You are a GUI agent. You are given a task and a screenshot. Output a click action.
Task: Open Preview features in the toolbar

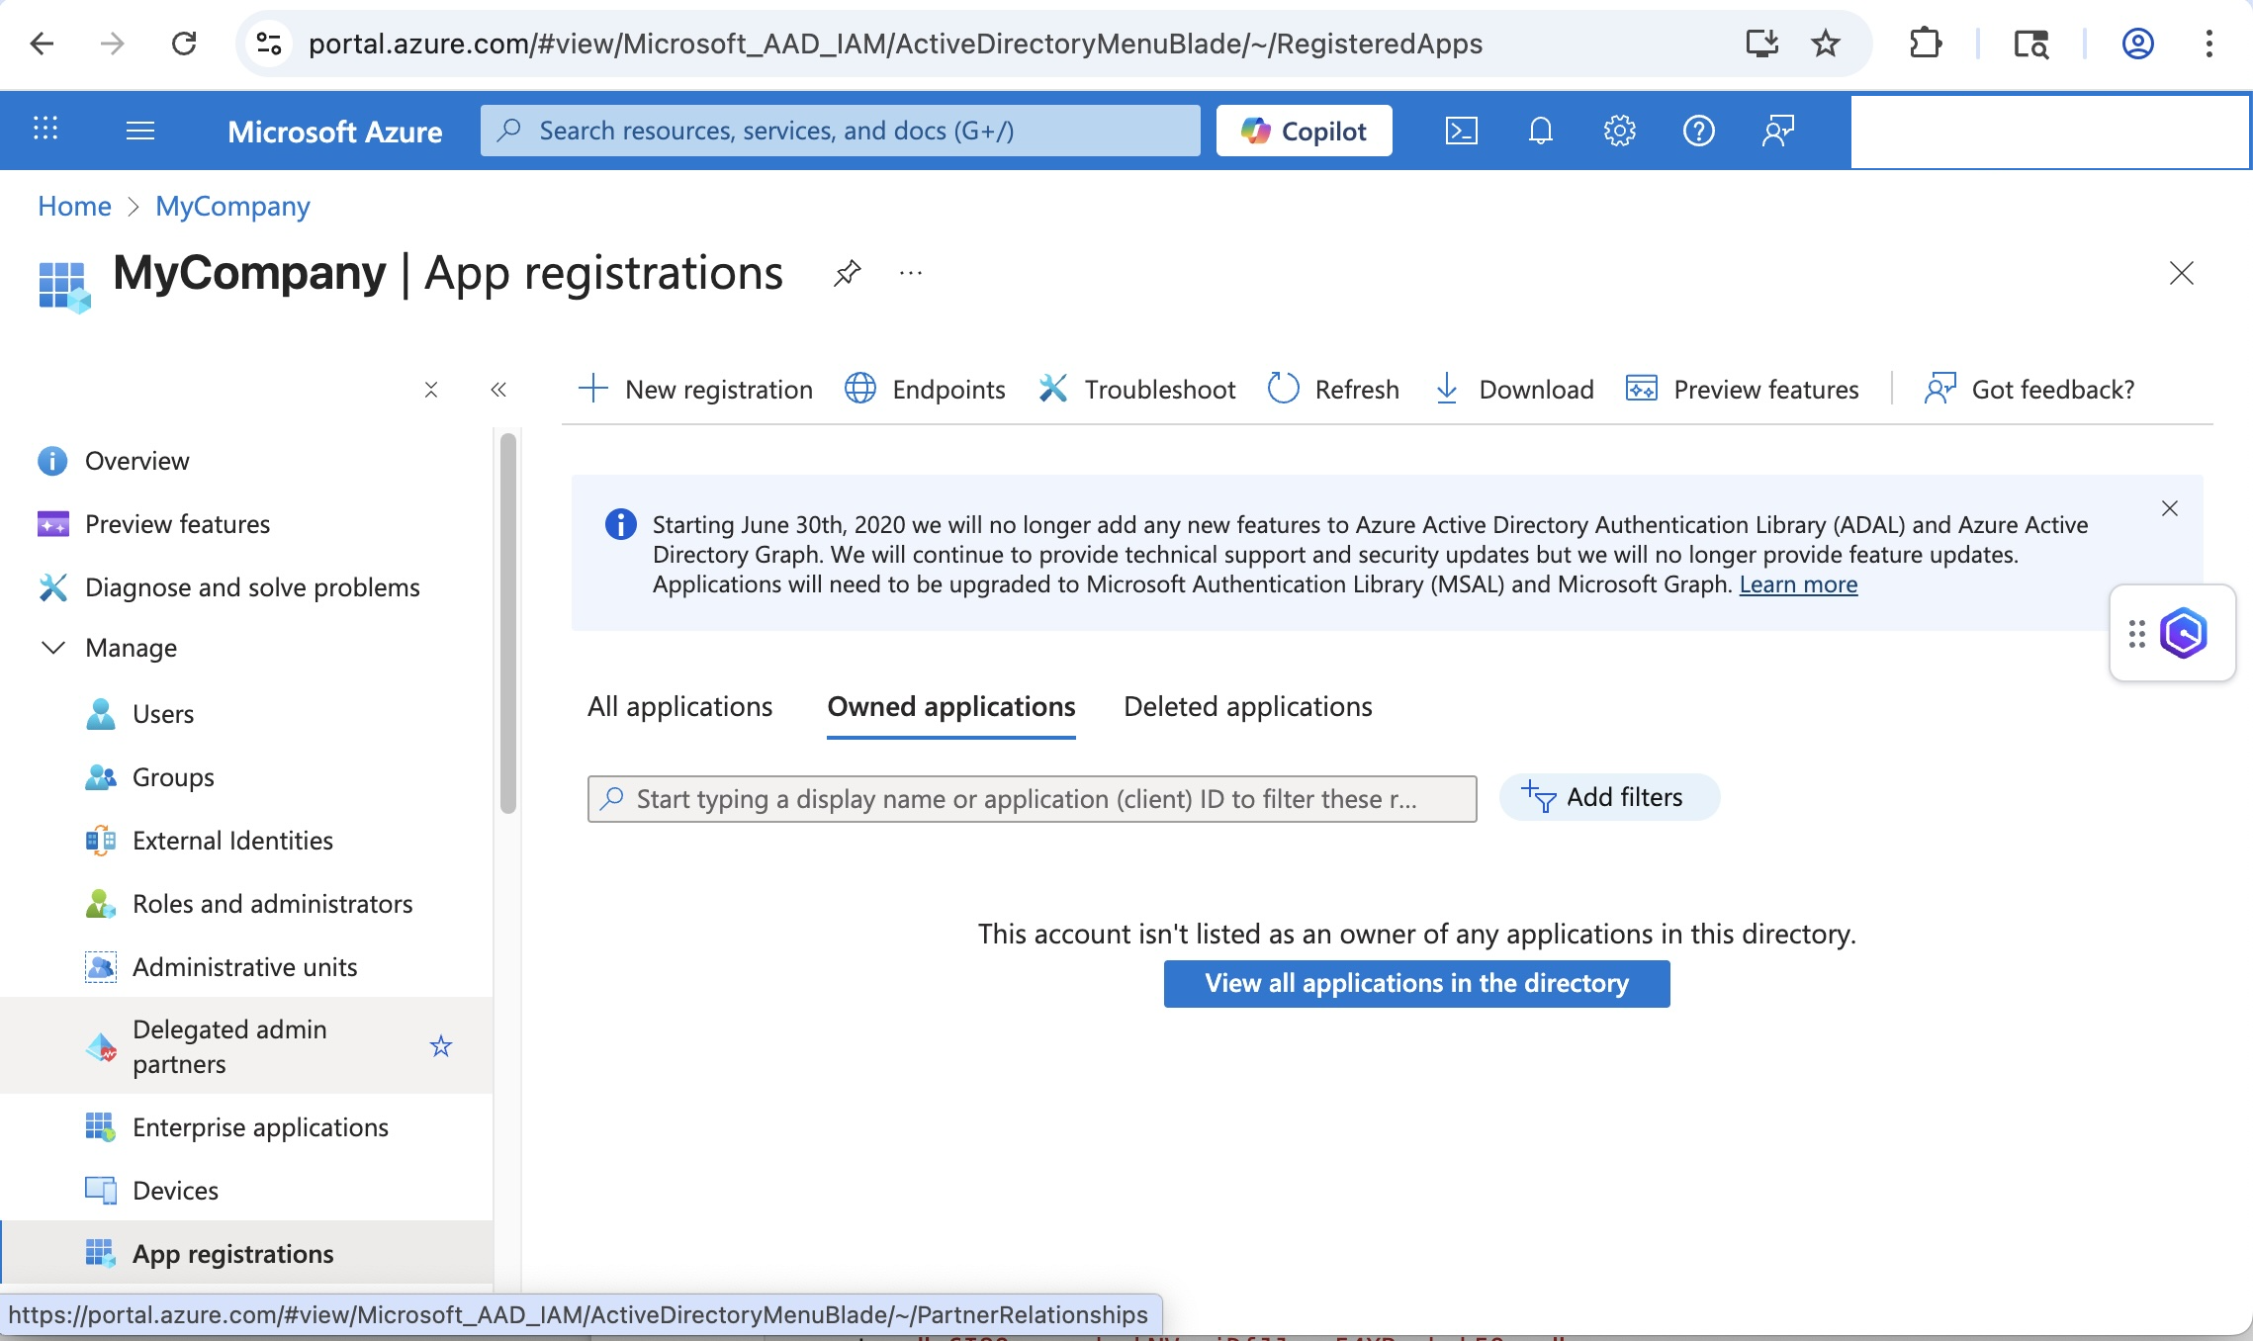click(x=1743, y=390)
